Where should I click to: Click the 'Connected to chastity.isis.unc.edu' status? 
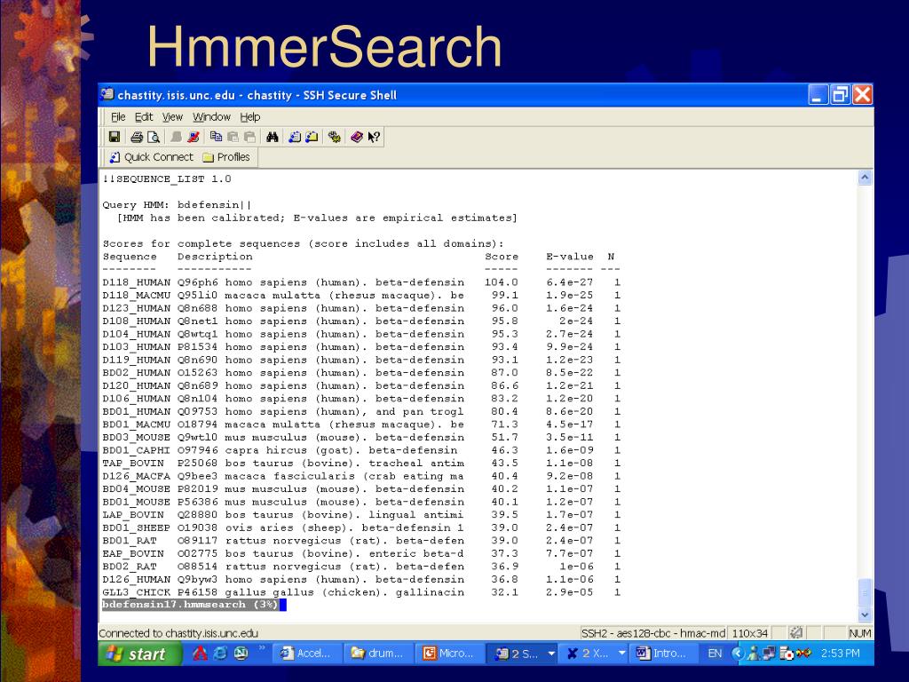click(178, 633)
